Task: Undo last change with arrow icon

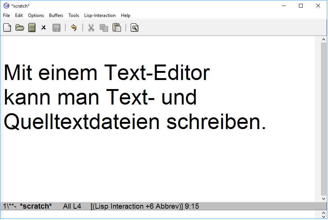Action: coord(74,28)
